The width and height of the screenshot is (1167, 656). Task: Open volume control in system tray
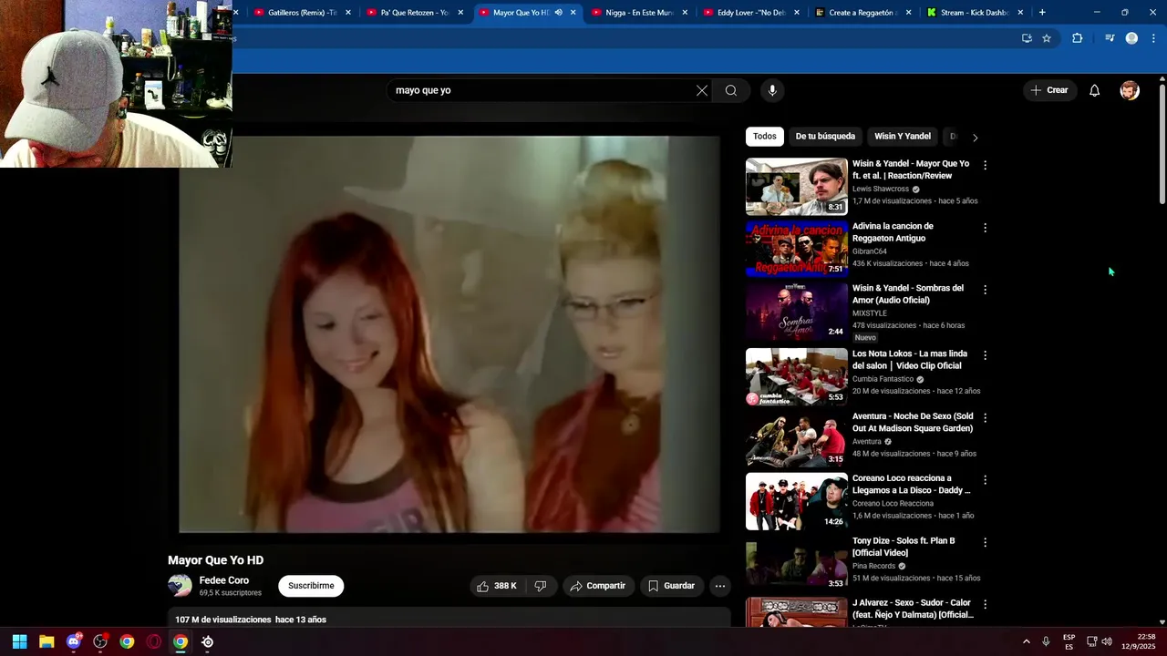[x=1106, y=641]
